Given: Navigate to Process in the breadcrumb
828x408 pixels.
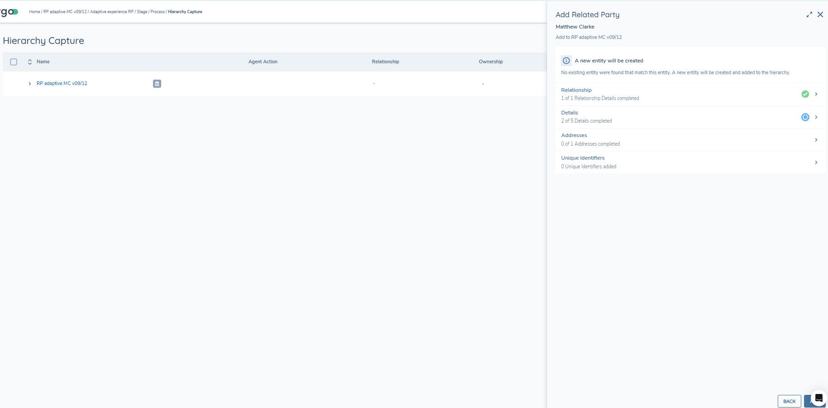Looking at the screenshot, I should [158, 12].
